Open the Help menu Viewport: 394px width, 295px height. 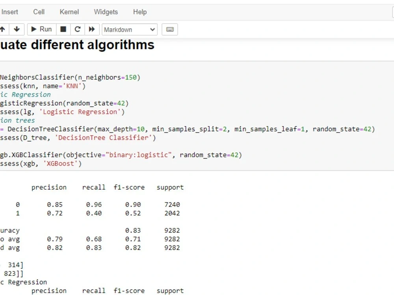140,12
